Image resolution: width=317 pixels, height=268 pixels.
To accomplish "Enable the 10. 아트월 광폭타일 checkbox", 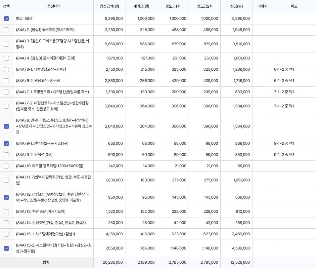I will (x=7, y=166).
